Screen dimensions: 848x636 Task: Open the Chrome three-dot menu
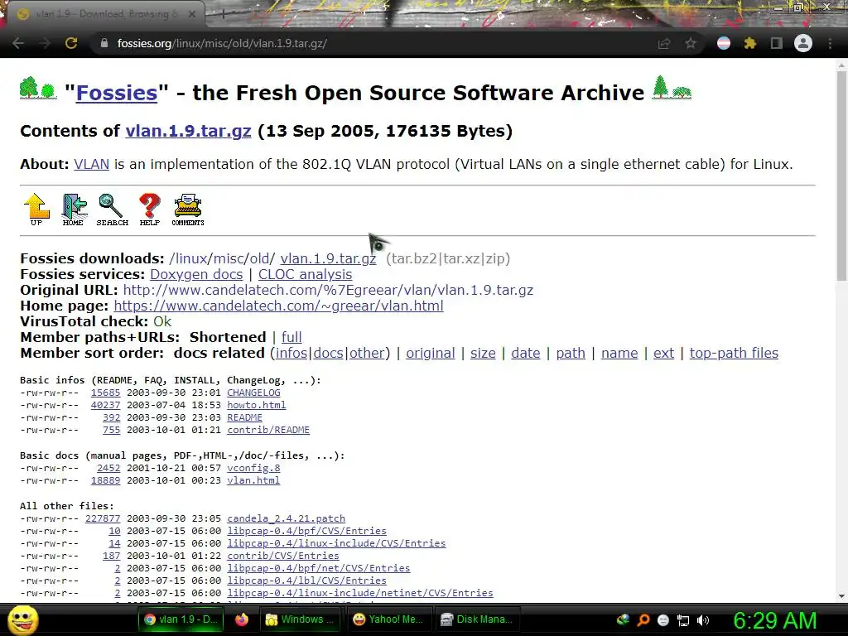830,43
